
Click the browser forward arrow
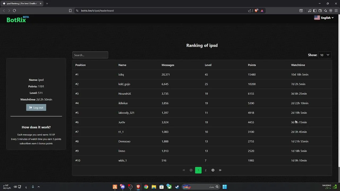pos(9,11)
